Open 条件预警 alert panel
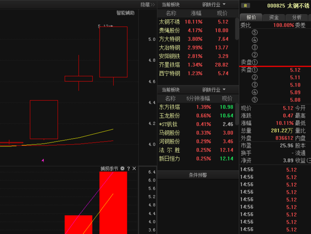Viewport: 311px width, 234px height. (198, 175)
